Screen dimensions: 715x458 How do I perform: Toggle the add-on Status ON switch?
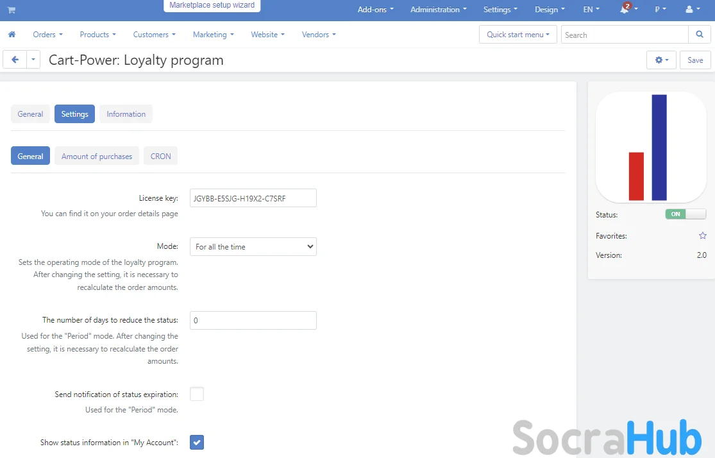[x=685, y=214]
